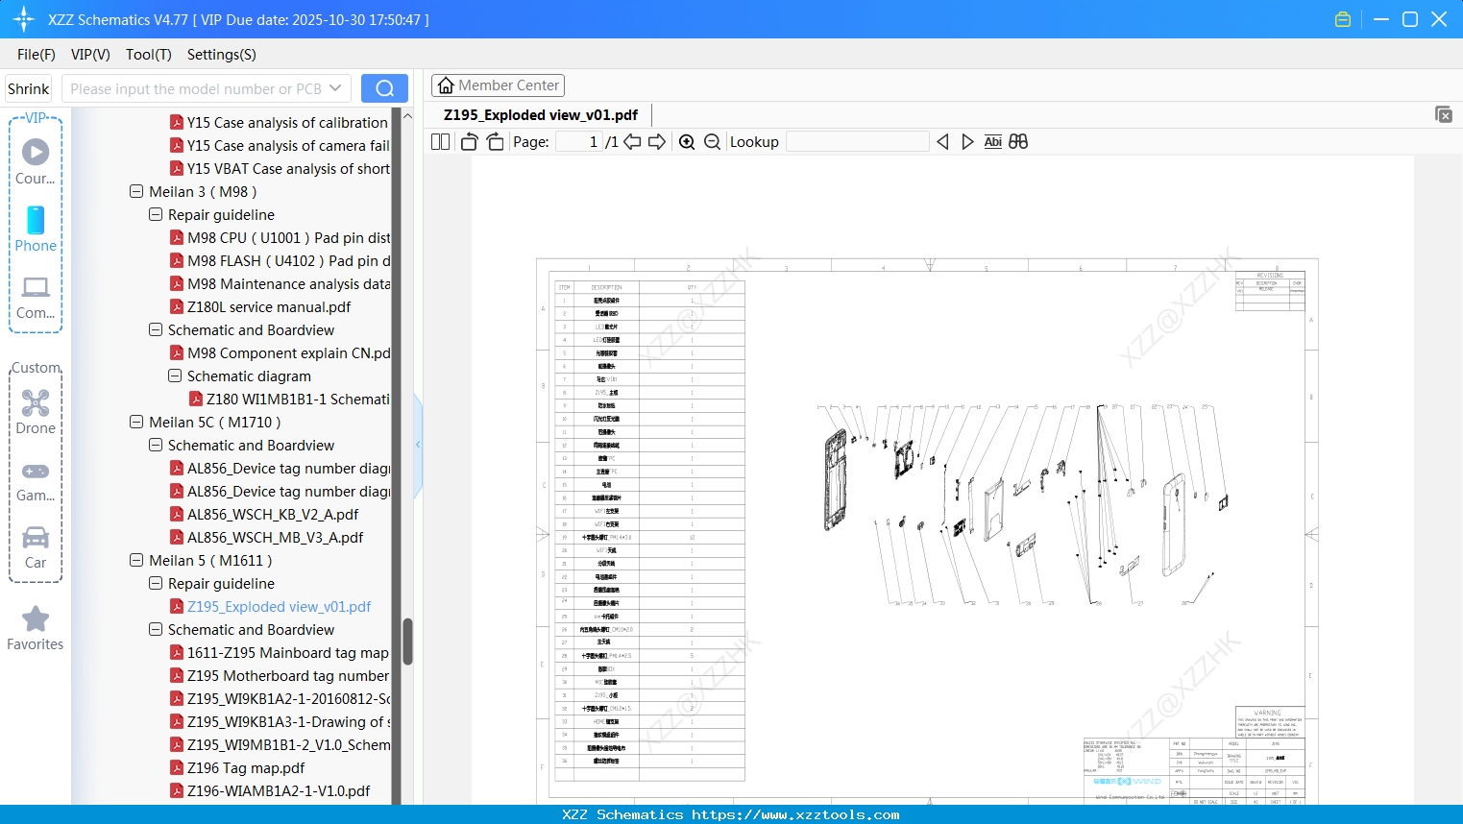
Task: Open the Member Center
Action: click(498, 85)
